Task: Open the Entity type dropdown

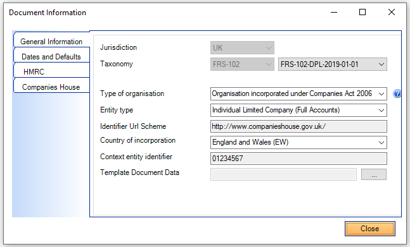Action: [x=298, y=110]
